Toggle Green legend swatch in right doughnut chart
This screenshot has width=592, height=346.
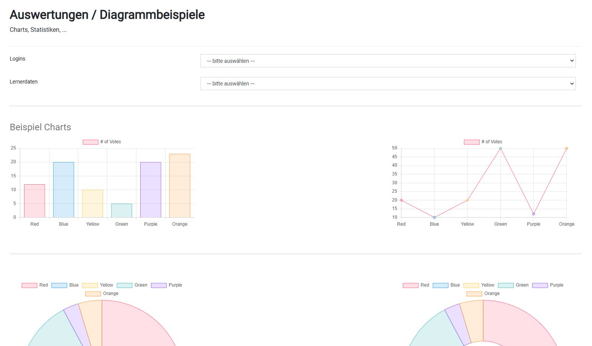[505, 285]
